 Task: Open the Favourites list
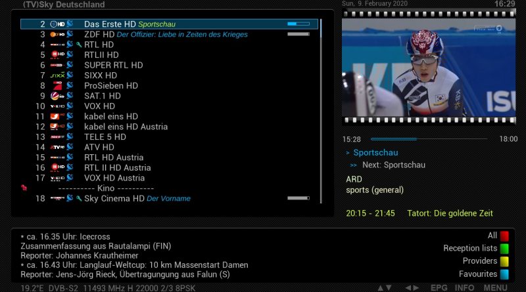(x=478, y=274)
